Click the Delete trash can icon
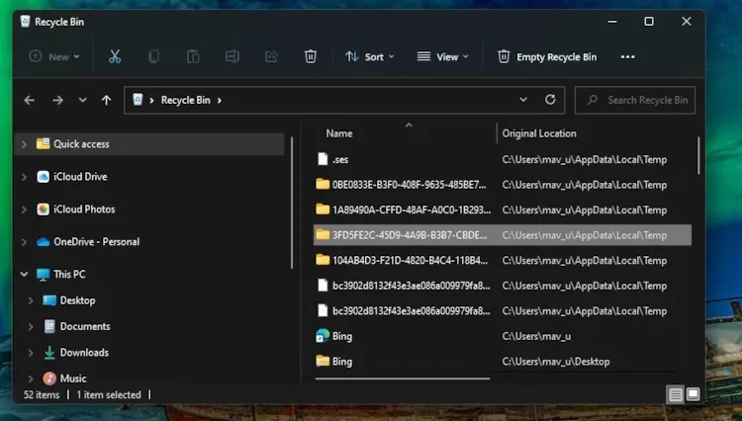 (x=311, y=56)
